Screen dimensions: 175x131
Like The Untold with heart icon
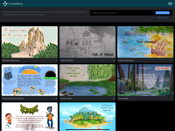170,99
